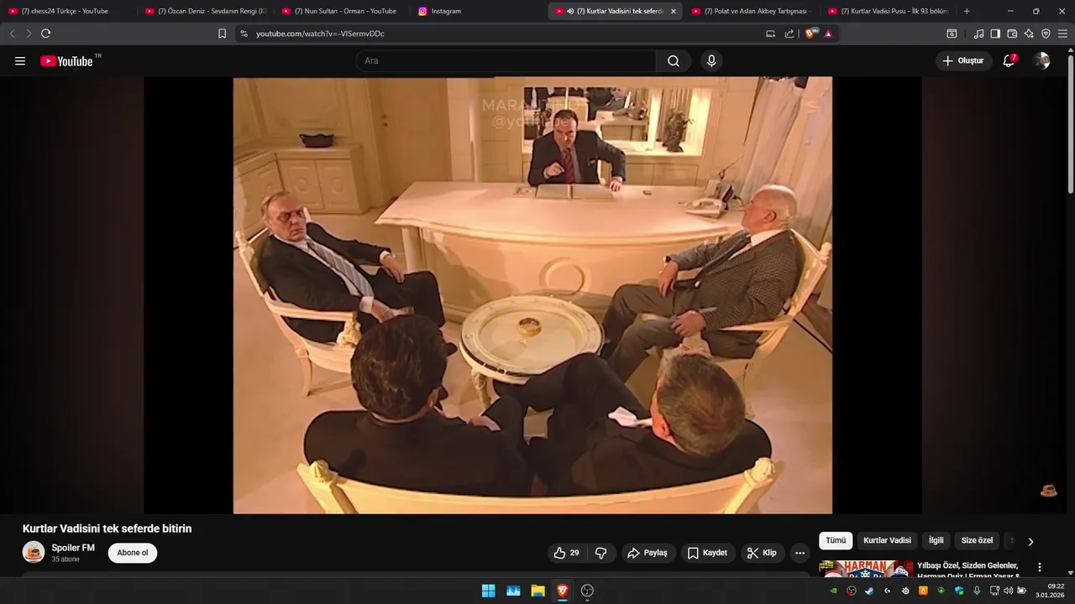Dislike the video with thumbs down

tap(601, 553)
